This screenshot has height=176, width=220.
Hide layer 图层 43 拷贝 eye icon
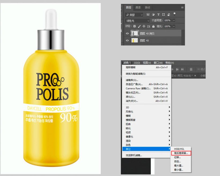point(127,34)
